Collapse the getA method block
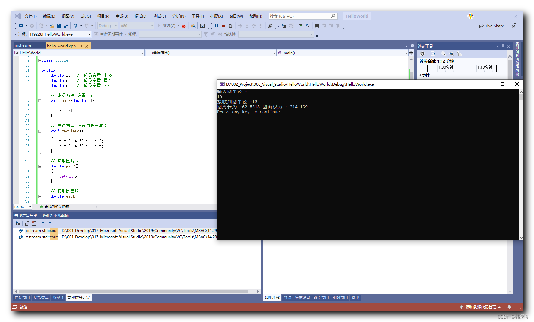 tap(40, 196)
